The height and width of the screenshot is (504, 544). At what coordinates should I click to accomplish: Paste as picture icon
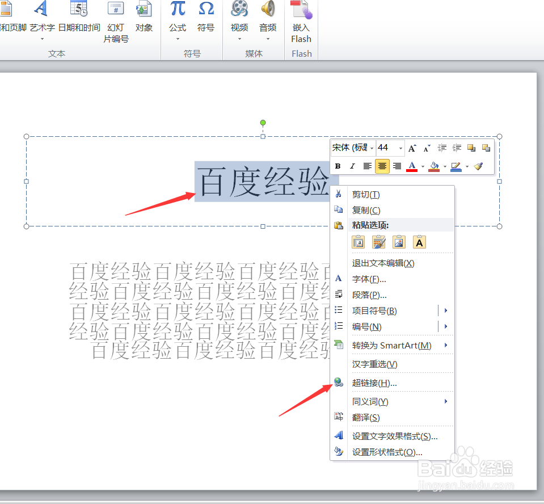pyautogui.click(x=399, y=242)
